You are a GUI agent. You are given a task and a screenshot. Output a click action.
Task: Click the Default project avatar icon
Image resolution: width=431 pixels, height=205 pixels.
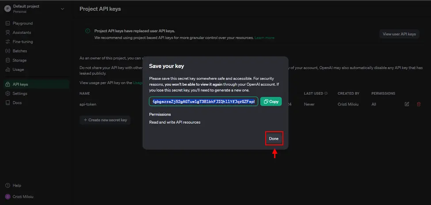[8, 9]
